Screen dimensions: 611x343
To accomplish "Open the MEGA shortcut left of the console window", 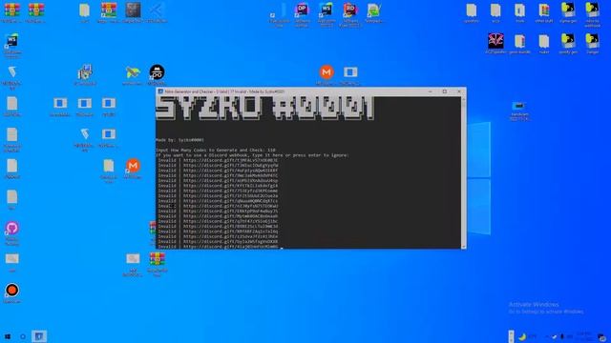I will click(x=133, y=166).
